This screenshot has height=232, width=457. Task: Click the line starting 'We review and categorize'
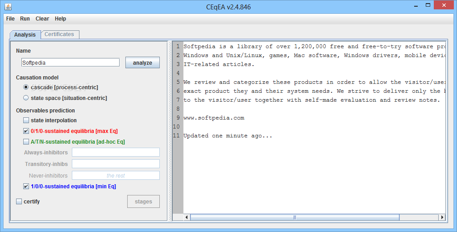point(314,82)
